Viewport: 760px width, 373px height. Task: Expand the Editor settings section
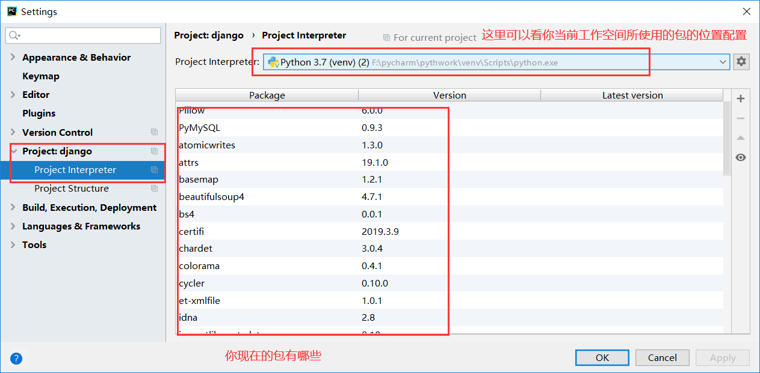[12, 94]
